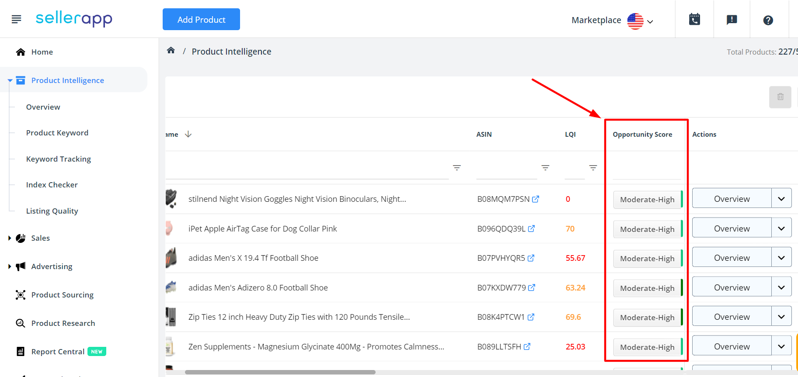
Task: Click the trash delete icon
Action: 780,97
